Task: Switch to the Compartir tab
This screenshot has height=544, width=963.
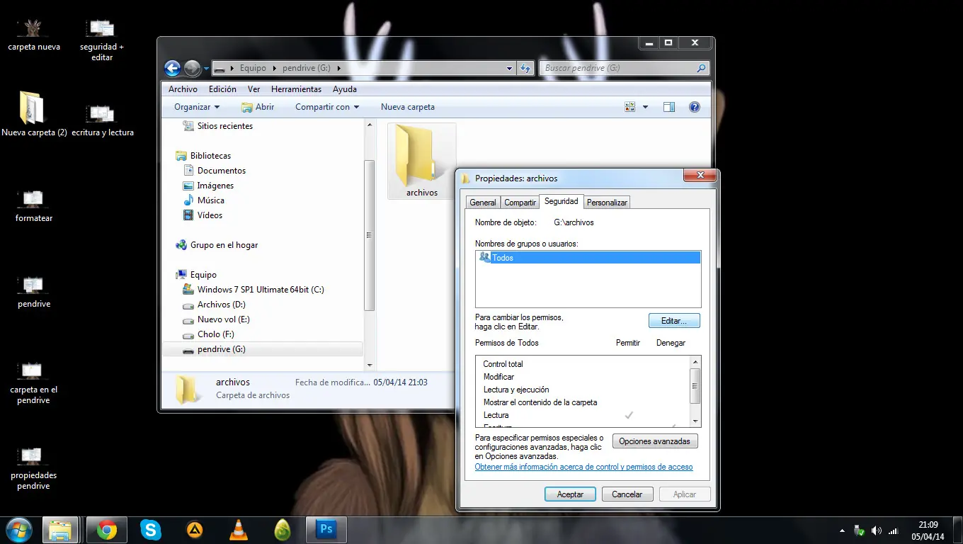Action: [520, 203]
